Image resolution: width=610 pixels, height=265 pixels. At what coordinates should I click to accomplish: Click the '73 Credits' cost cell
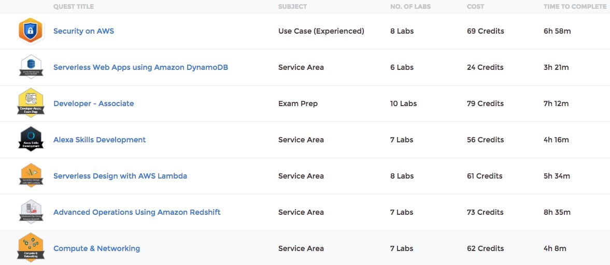[485, 212]
